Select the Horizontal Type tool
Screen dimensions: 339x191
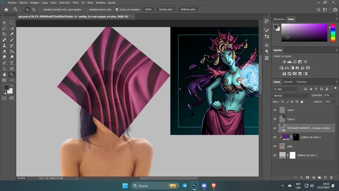coord(12,63)
